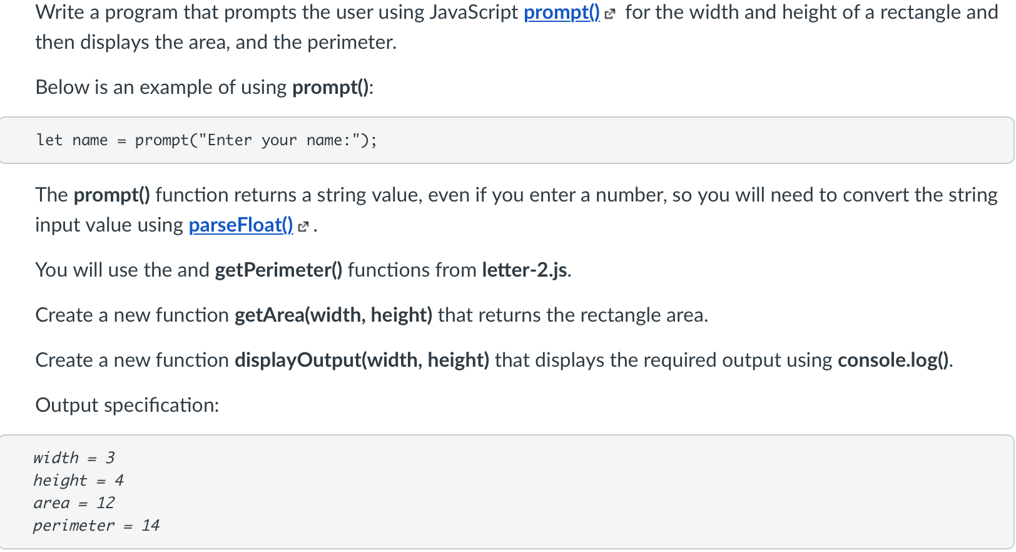Open the parseFloat() documentation link

point(241,225)
